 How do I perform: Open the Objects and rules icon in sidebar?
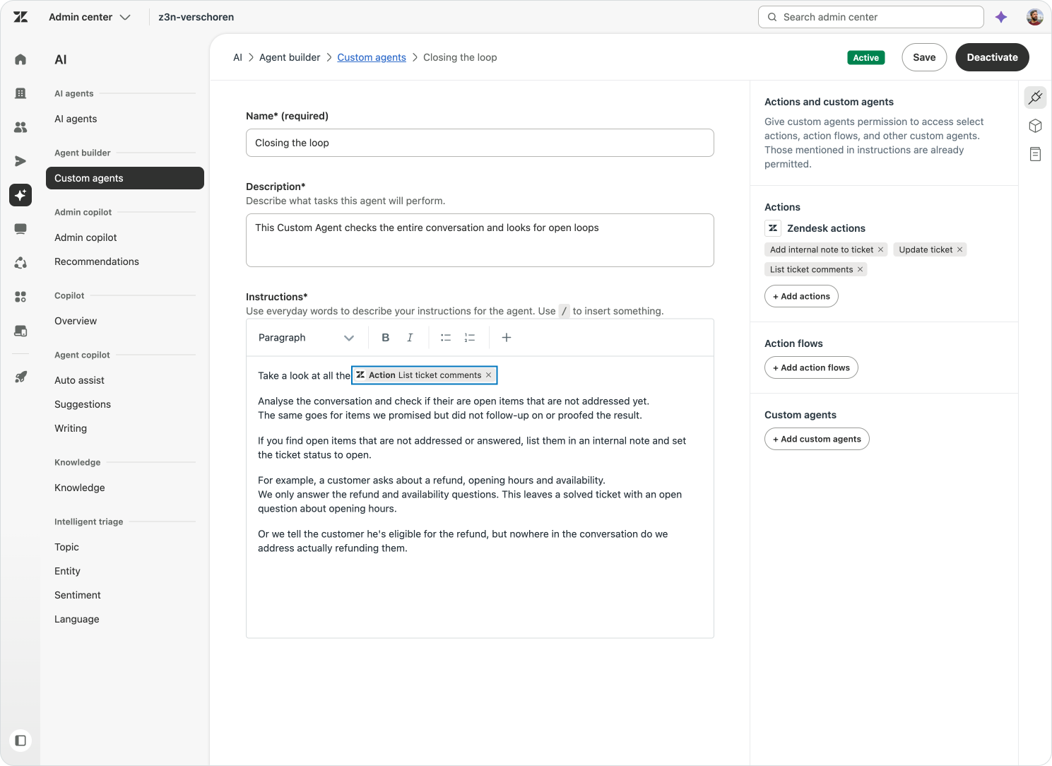[20, 263]
